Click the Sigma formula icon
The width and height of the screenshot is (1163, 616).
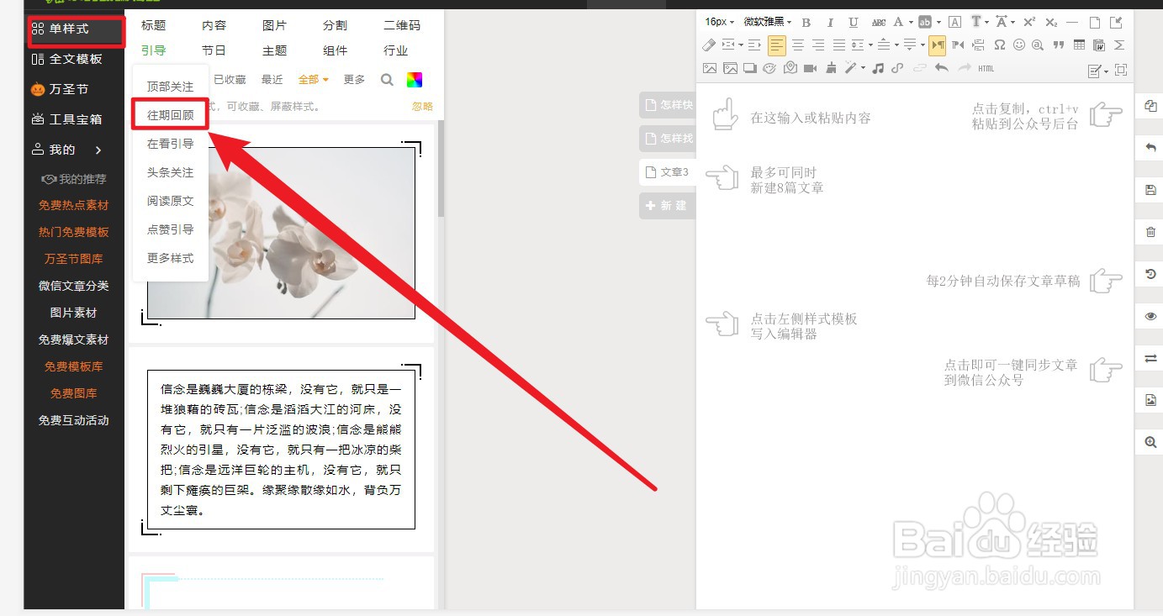point(1118,45)
